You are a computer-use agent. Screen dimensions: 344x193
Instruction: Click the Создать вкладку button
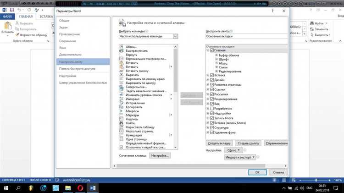point(219,143)
